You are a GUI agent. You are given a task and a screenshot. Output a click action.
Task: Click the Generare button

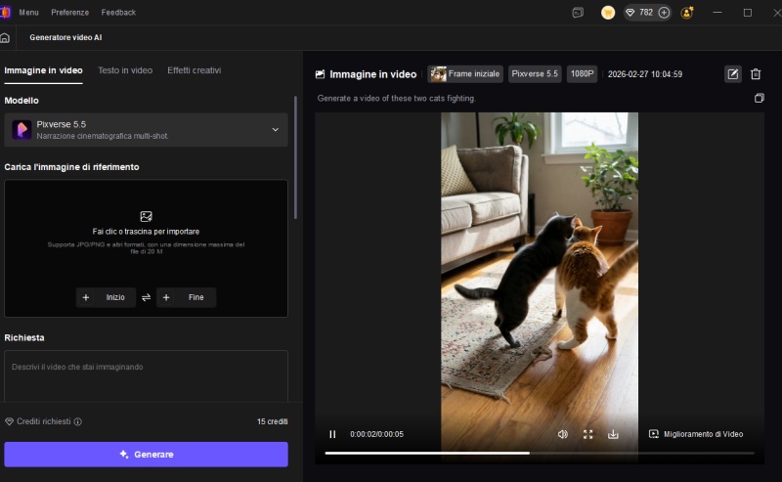146,455
